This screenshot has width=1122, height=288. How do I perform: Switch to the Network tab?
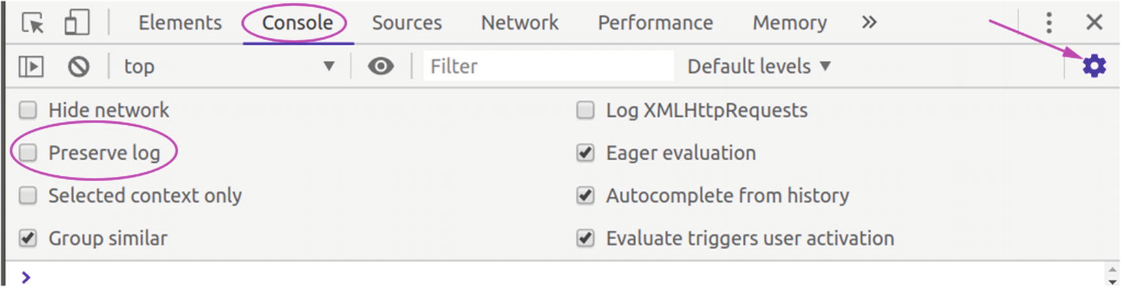tap(520, 23)
